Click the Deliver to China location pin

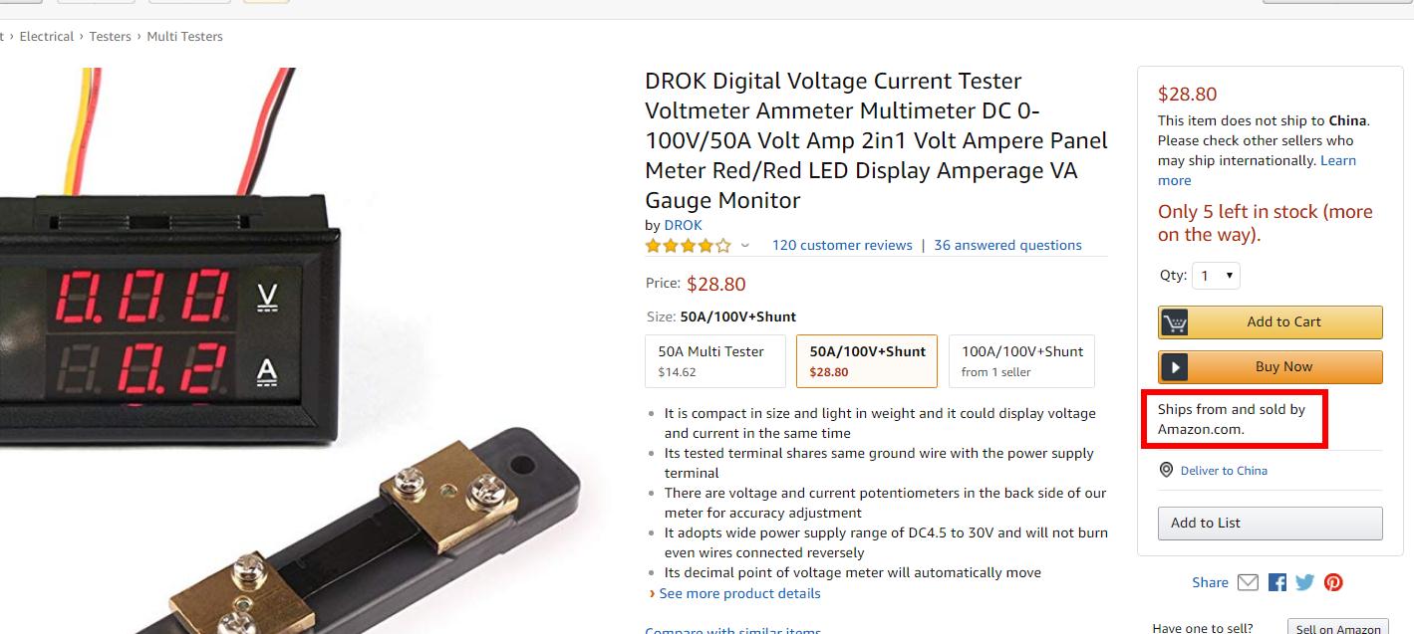click(1166, 470)
